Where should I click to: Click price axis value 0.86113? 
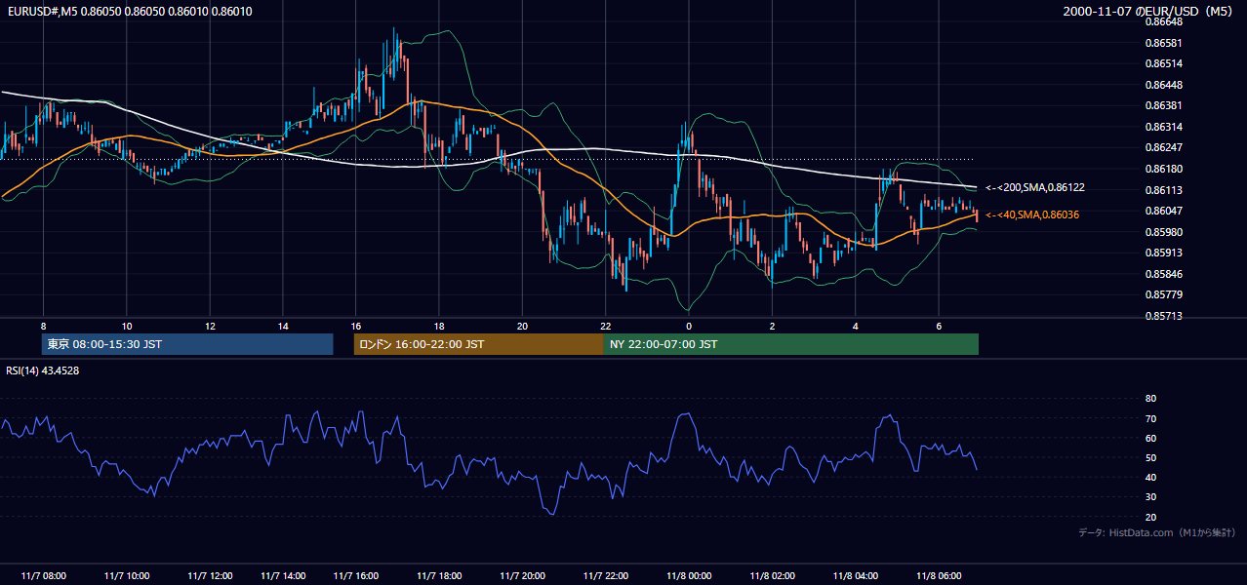1163,190
